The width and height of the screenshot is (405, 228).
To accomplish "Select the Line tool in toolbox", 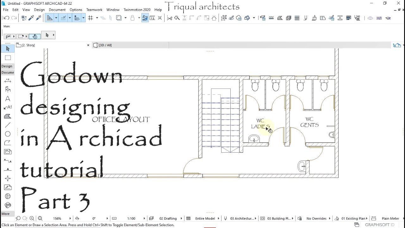I will 8,125.
